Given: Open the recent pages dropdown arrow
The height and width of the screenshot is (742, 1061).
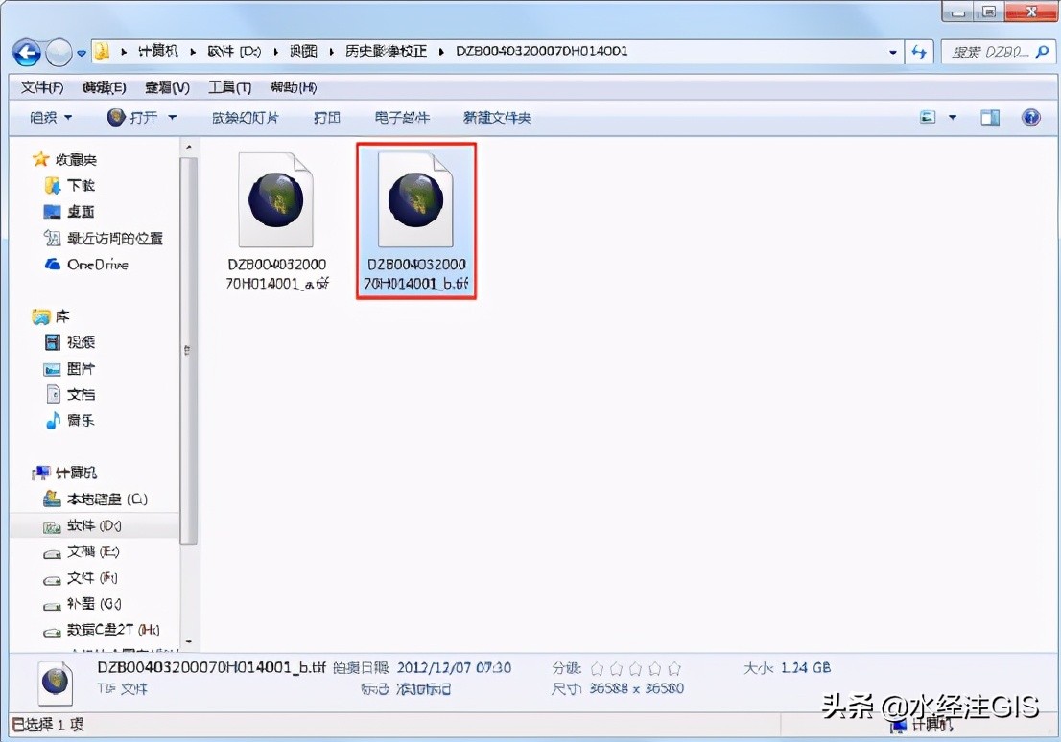Looking at the screenshot, I should [x=82, y=53].
